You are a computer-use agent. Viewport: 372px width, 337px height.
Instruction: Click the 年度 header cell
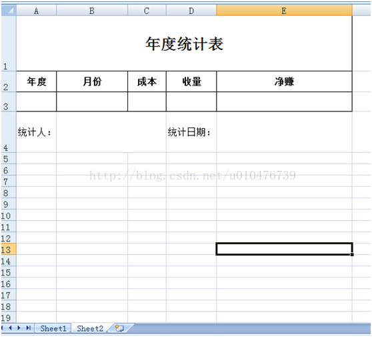pos(36,81)
